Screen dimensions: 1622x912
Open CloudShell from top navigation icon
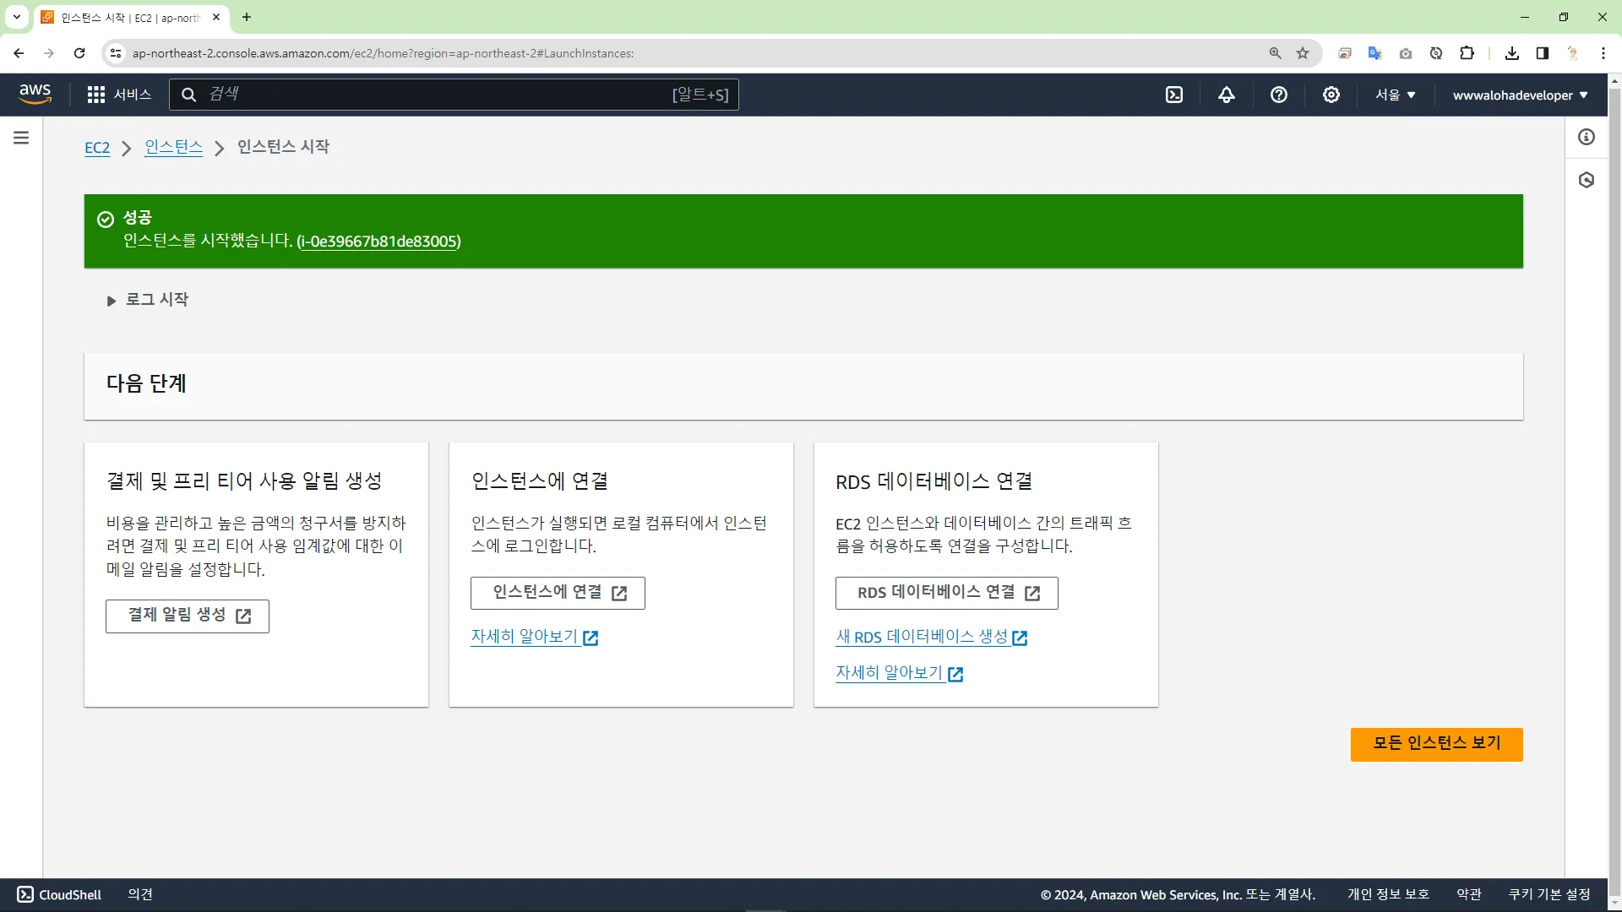pos(1174,95)
